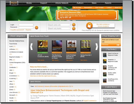Image resolution: width=134 pixels, height=104 pixels.
Task: Open Beginner's Guides category
Action: (x=16, y=57)
